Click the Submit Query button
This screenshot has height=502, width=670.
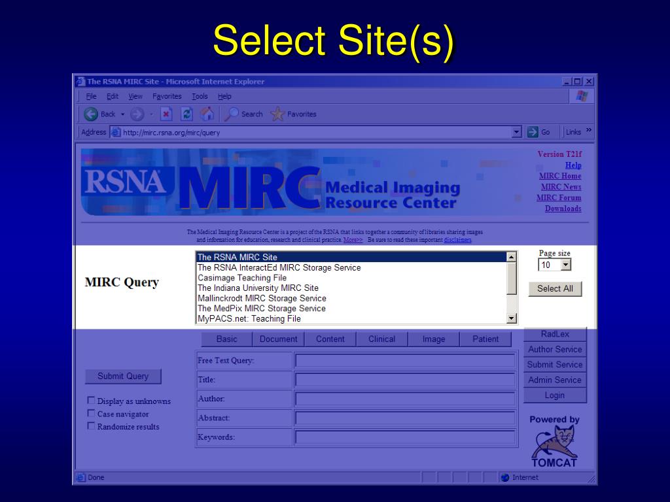(123, 376)
